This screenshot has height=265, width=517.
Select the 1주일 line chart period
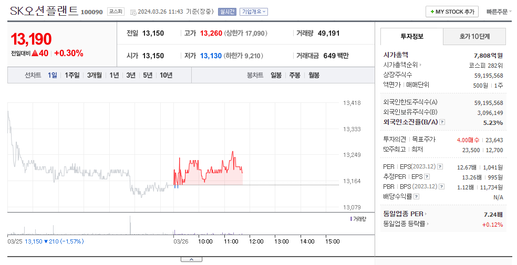click(72, 76)
